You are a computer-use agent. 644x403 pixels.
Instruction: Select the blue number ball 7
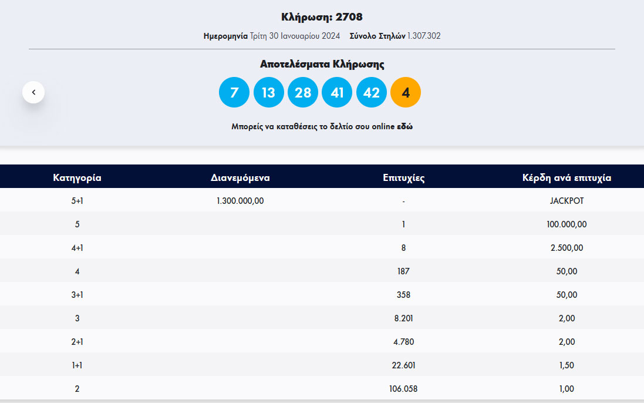point(234,92)
